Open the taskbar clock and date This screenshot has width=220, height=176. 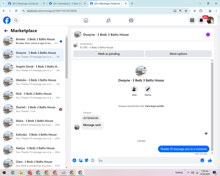pyautogui.click(x=205, y=172)
